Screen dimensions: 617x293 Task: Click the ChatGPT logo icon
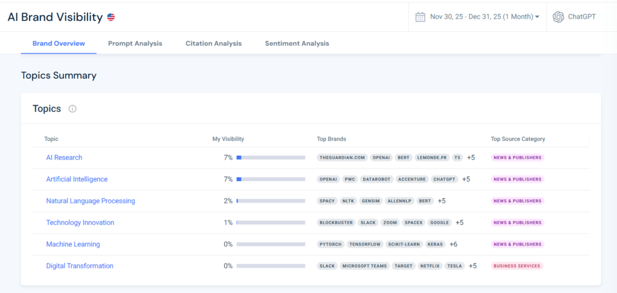coord(558,17)
